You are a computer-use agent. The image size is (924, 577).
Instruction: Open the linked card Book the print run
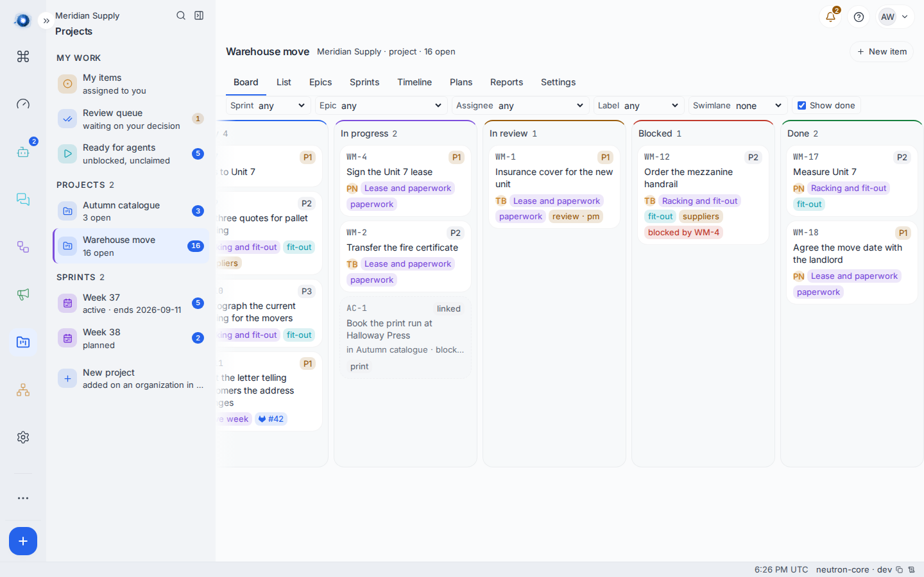pos(406,337)
